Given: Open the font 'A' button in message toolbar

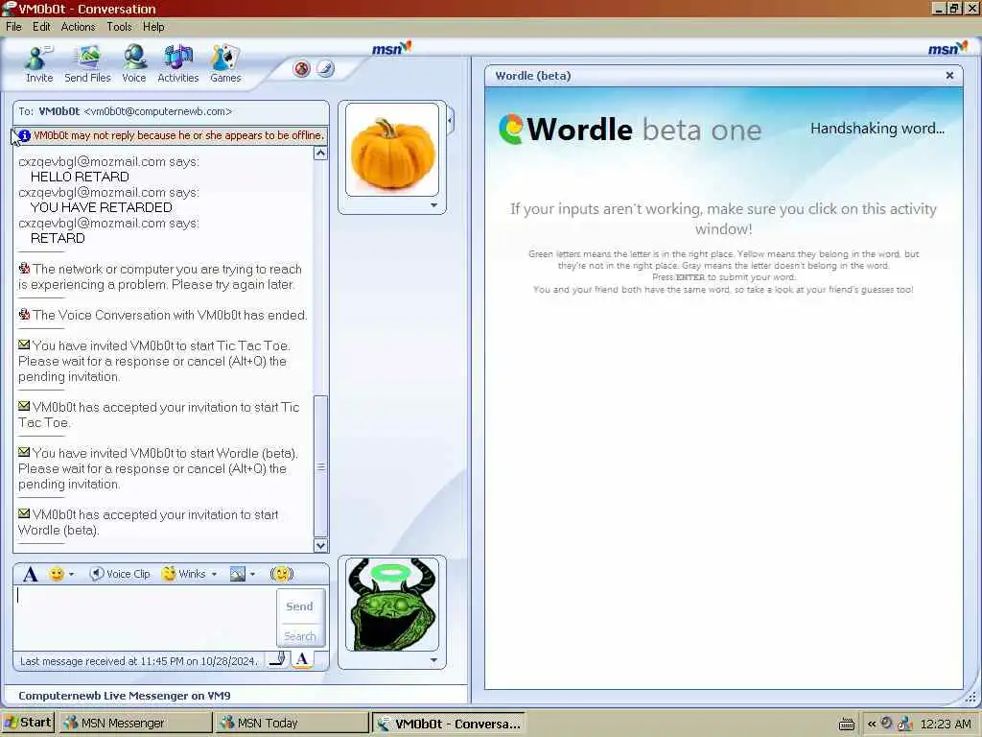Looking at the screenshot, I should 30,574.
